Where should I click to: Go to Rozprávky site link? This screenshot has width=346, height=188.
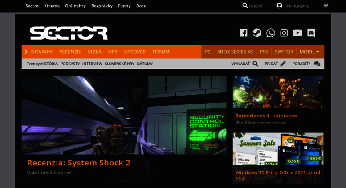point(102,6)
